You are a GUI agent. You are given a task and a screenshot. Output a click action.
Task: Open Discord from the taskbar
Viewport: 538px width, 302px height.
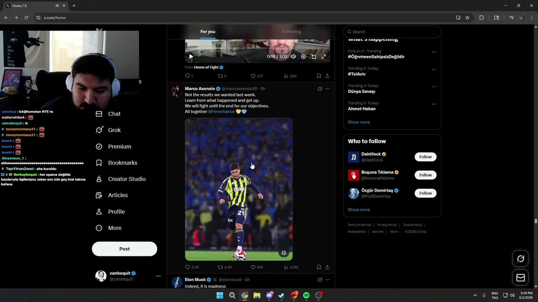tap(269, 296)
